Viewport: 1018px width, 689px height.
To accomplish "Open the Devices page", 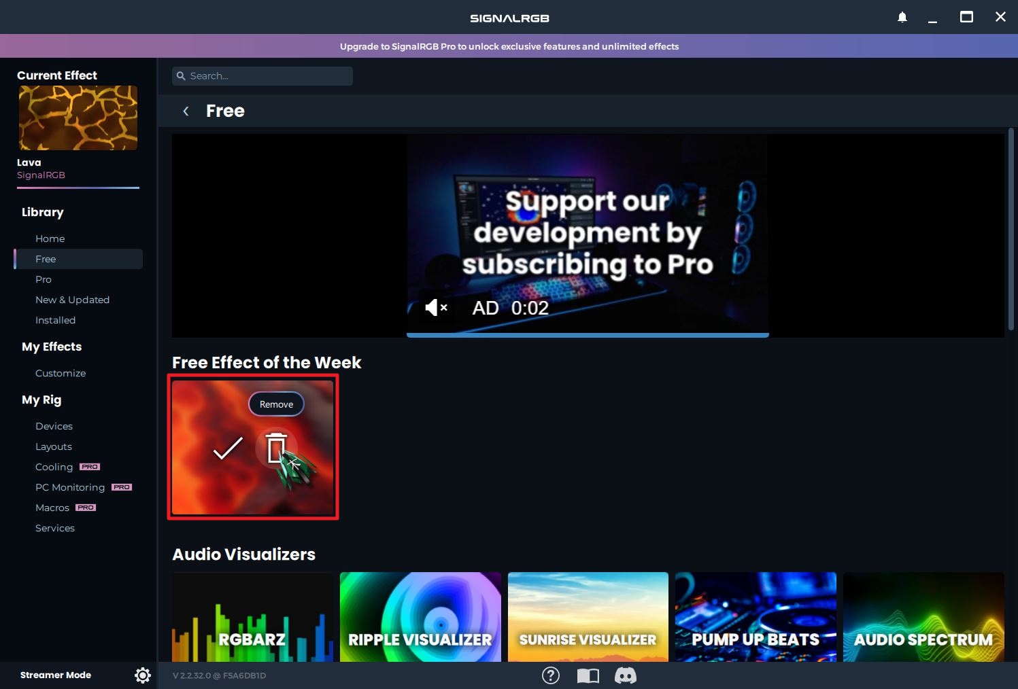I will (x=54, y=426).
